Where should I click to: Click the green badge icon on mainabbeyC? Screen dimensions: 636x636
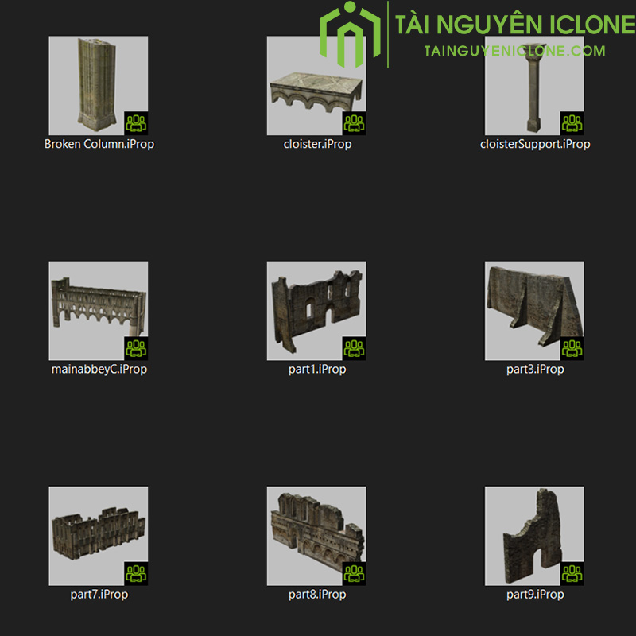coord(136,348)
